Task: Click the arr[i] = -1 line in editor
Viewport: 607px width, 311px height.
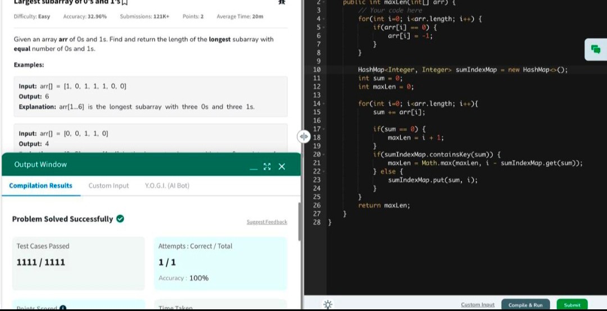Action: (410, 36)
